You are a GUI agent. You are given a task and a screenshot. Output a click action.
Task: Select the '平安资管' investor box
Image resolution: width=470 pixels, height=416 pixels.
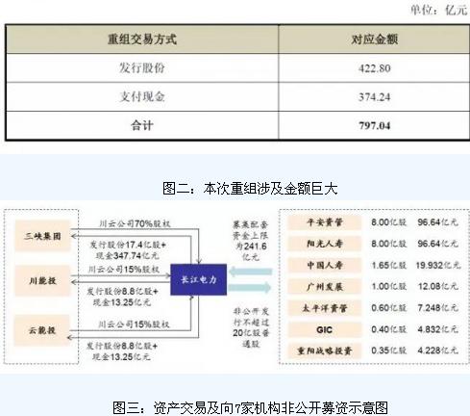point(325,222)
